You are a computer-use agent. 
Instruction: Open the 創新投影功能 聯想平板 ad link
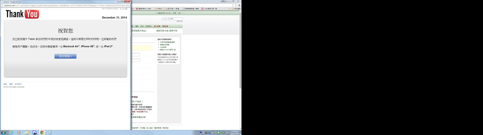(167, 31)
